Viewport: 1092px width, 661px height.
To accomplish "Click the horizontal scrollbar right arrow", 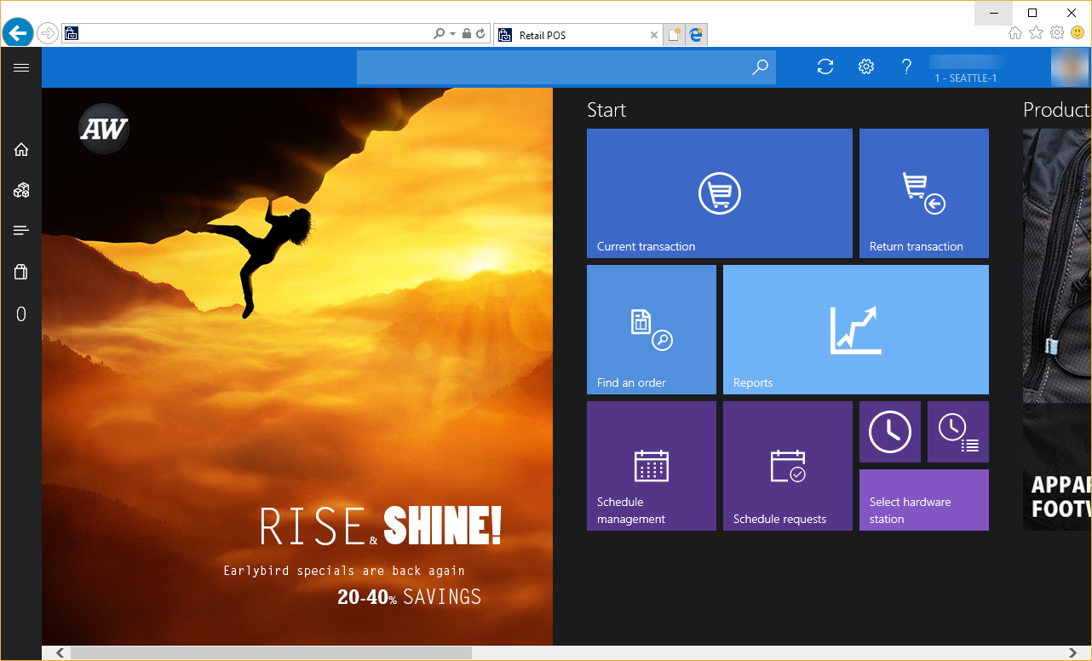I will tap(1073, 652).
